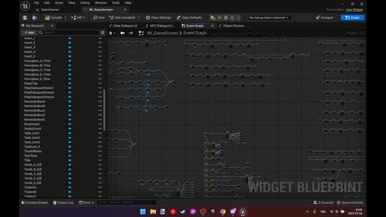This screenshot has width=386, height=217.
Task: Click the 2 Unsaved status indicator
Action: coord(323,203)
